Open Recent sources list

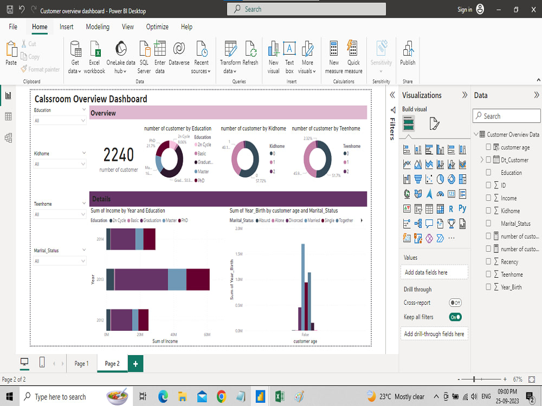[201, 57]
